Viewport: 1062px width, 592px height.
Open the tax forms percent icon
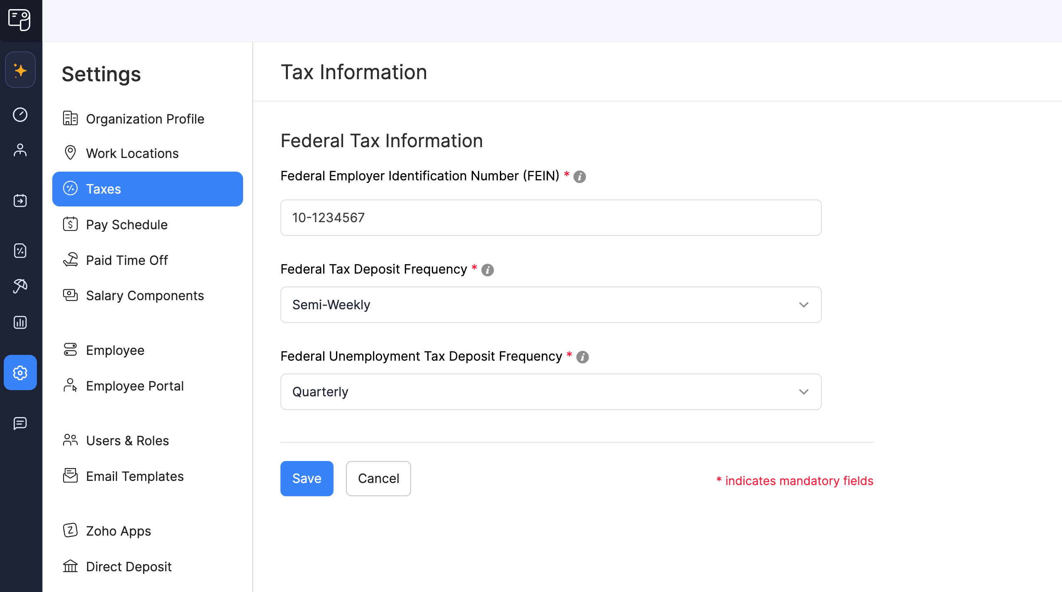[20, 250]
